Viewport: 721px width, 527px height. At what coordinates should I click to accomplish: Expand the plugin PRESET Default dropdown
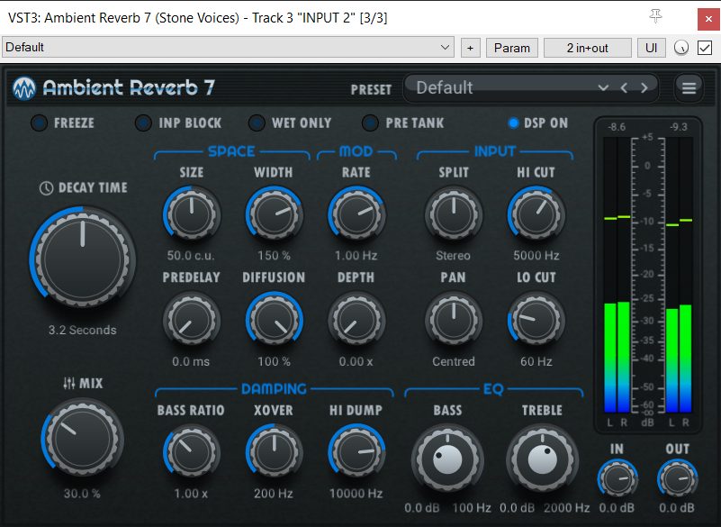(x=531, y=87)
